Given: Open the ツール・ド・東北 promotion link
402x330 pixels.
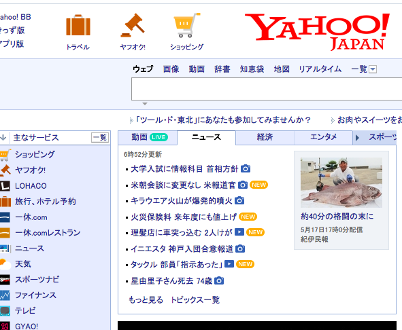Looking at the screenshot, I should tap(222, 120).
